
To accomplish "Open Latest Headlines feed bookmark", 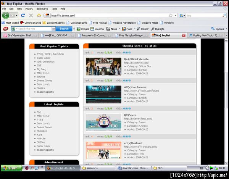I will point(53,23).
